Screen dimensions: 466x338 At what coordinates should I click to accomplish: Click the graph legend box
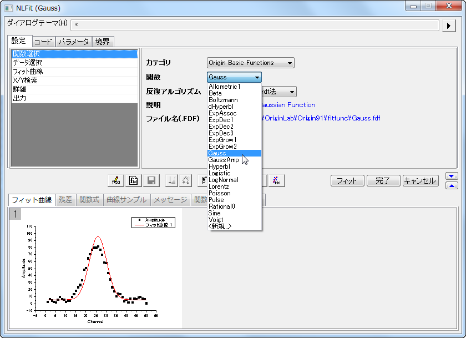point(153,223)
